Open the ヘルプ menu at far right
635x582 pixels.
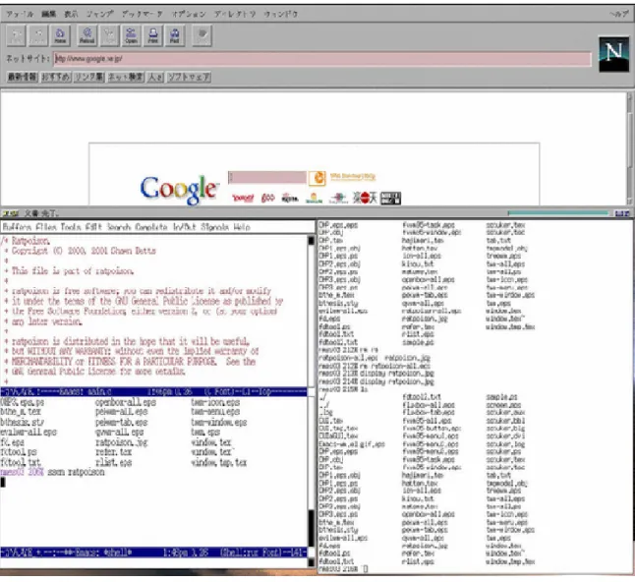click(x=619, y=14)
